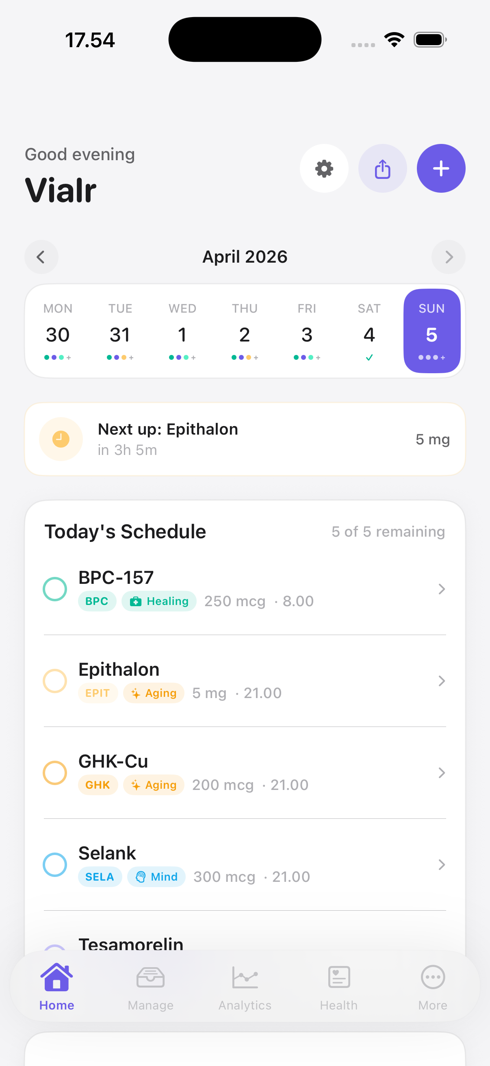Tap the orange GHK color tag
This screenshot has height=1066, width=490.
coord(98,785)
